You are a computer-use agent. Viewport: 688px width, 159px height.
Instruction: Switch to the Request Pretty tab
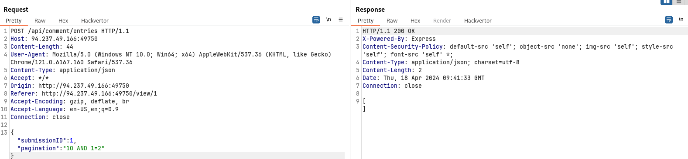14,20
